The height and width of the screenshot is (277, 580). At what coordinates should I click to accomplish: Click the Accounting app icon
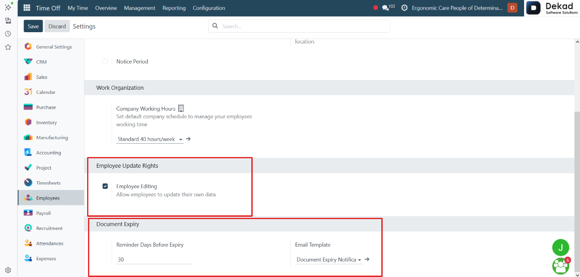(28, 153)
